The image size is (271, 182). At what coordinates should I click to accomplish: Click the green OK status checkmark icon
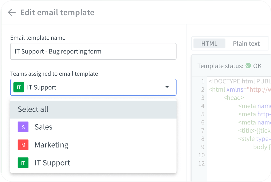click(248, 66)
